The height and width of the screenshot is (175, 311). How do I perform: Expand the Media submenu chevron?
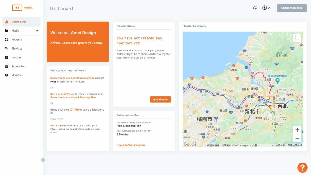point(37,31)
